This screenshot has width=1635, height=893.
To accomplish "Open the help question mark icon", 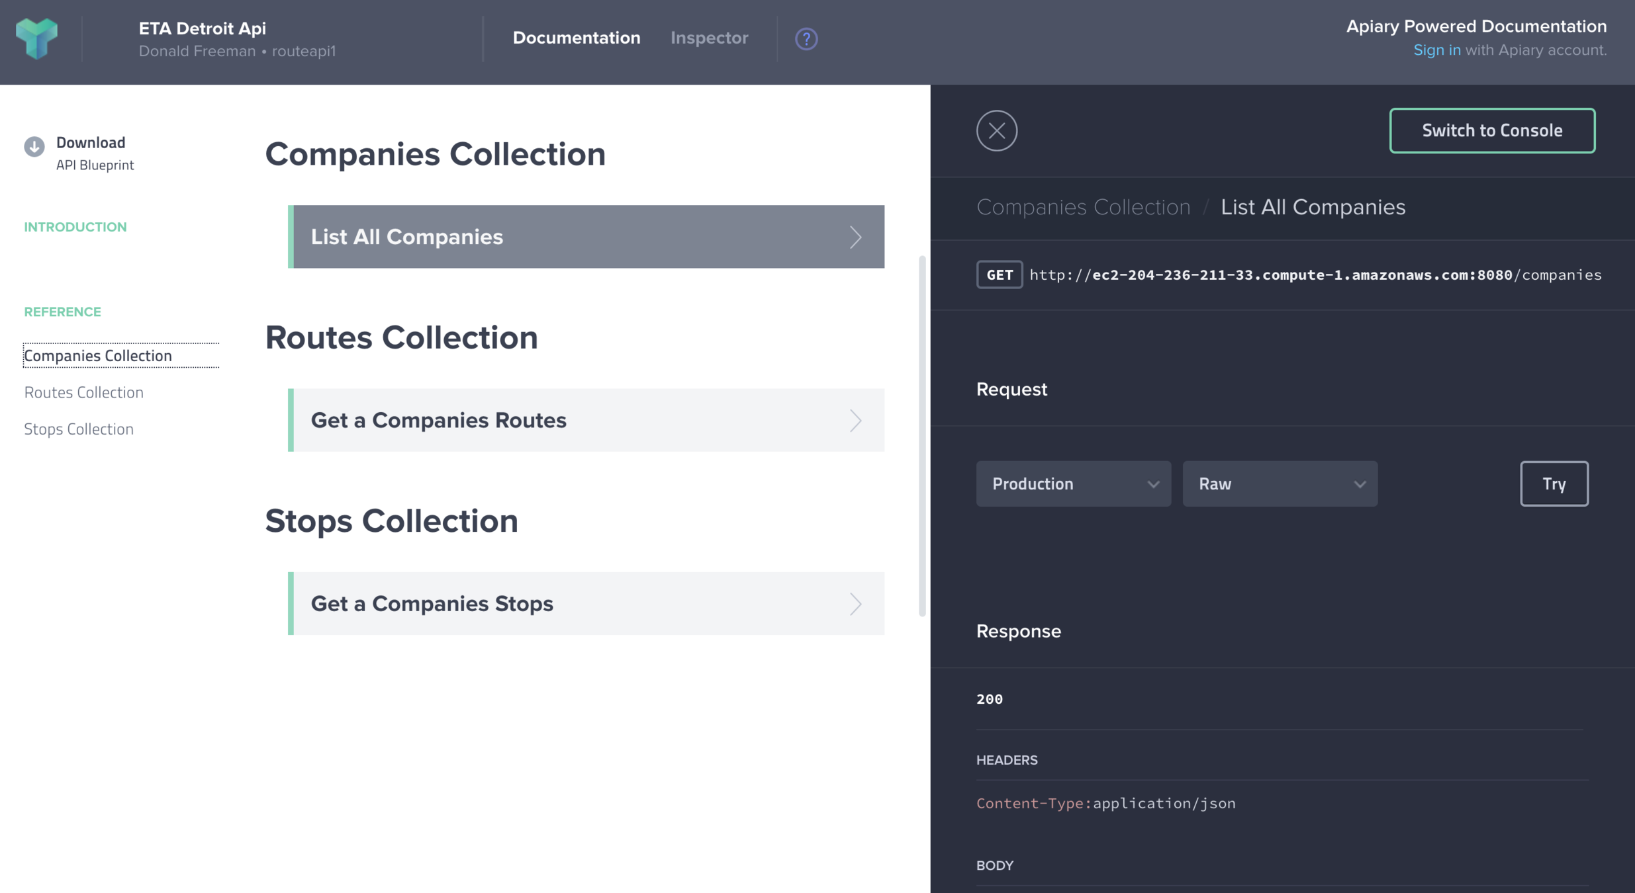I will pos(806,38).
